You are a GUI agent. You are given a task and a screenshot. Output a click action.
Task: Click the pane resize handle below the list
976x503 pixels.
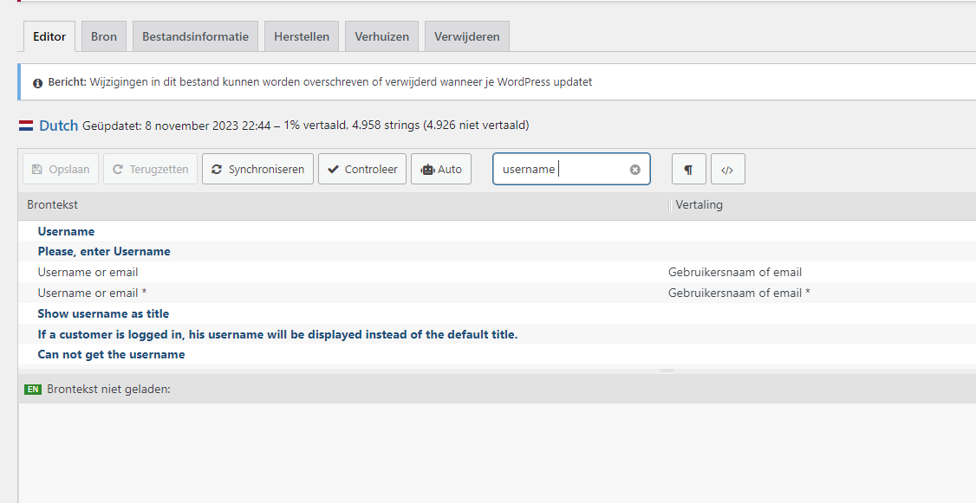point(667,371)
